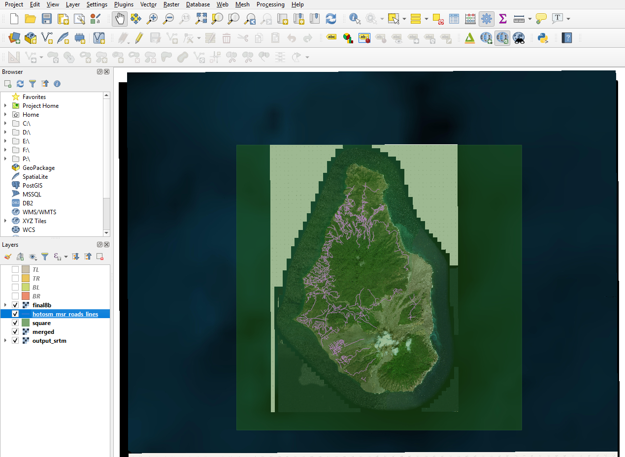Select the Zoom In tool
Image resolution: width=625 pixels, height=457 pixels.
[152, 19]
